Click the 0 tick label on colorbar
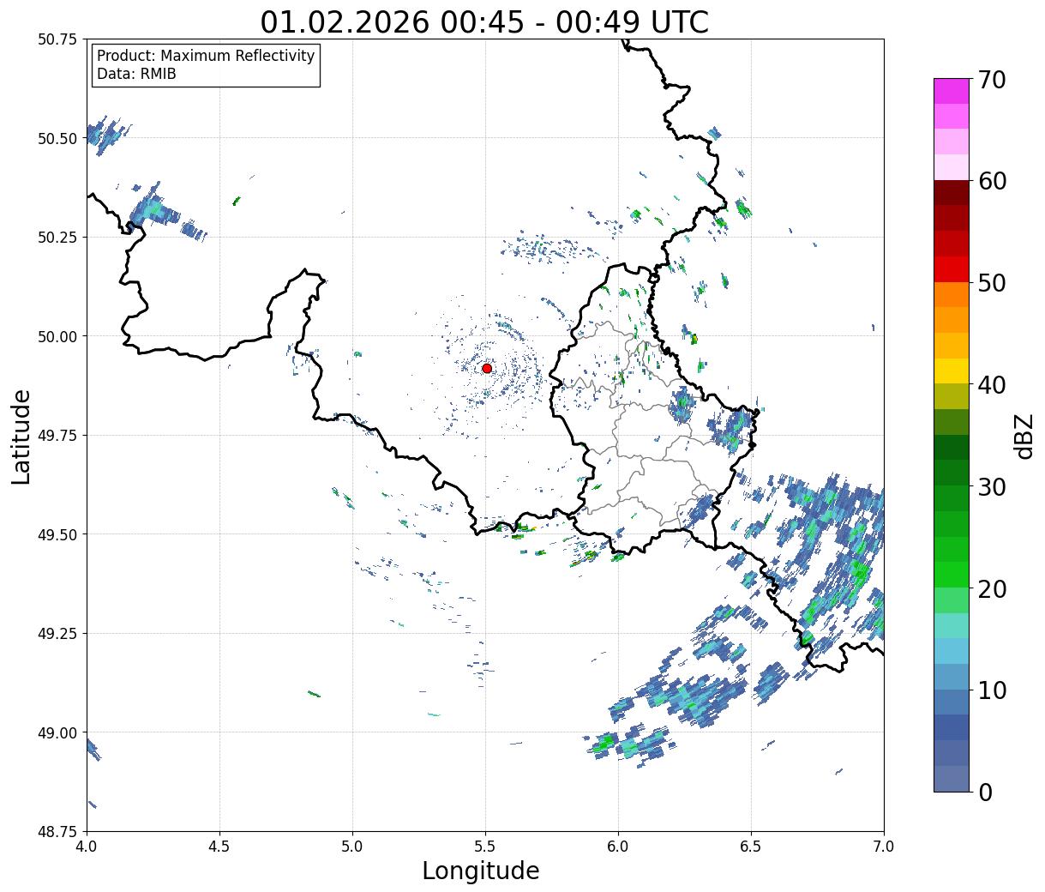 tap(985, 792)
